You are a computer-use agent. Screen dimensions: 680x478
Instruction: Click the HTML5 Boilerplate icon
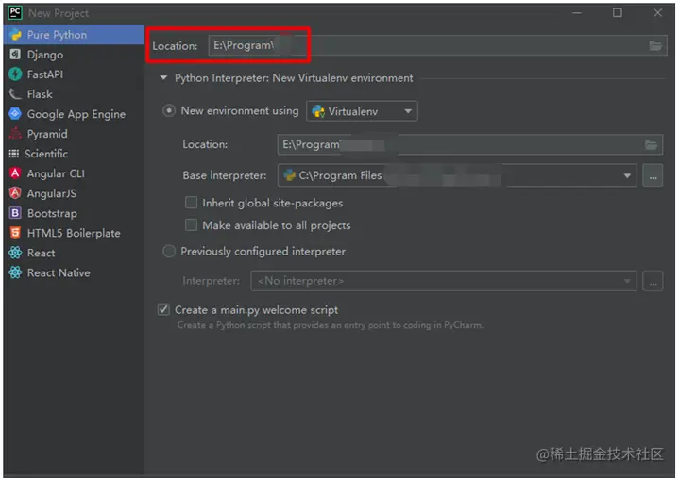[15, 233]
